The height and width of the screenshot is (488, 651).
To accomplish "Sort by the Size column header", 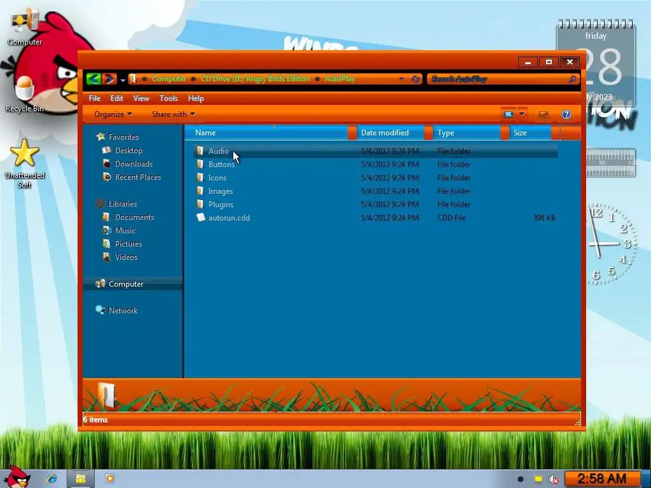I will tap(530, 133).
